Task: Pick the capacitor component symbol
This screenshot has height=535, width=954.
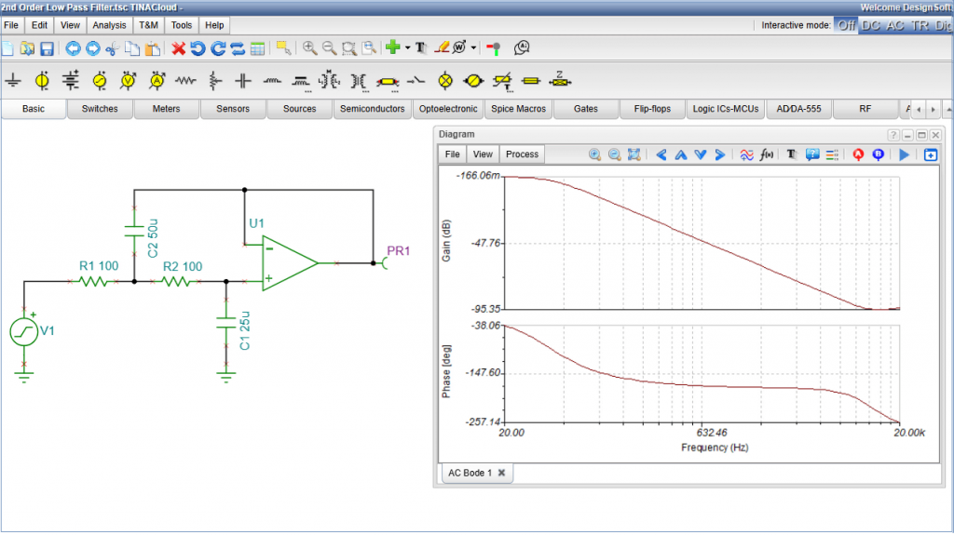Action: click(243, 82)
